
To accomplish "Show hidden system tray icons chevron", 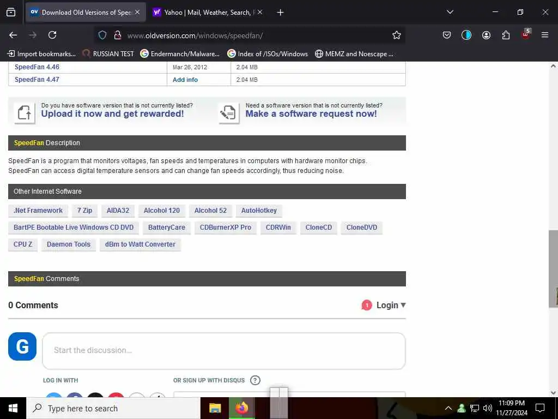I will (448, 408).
